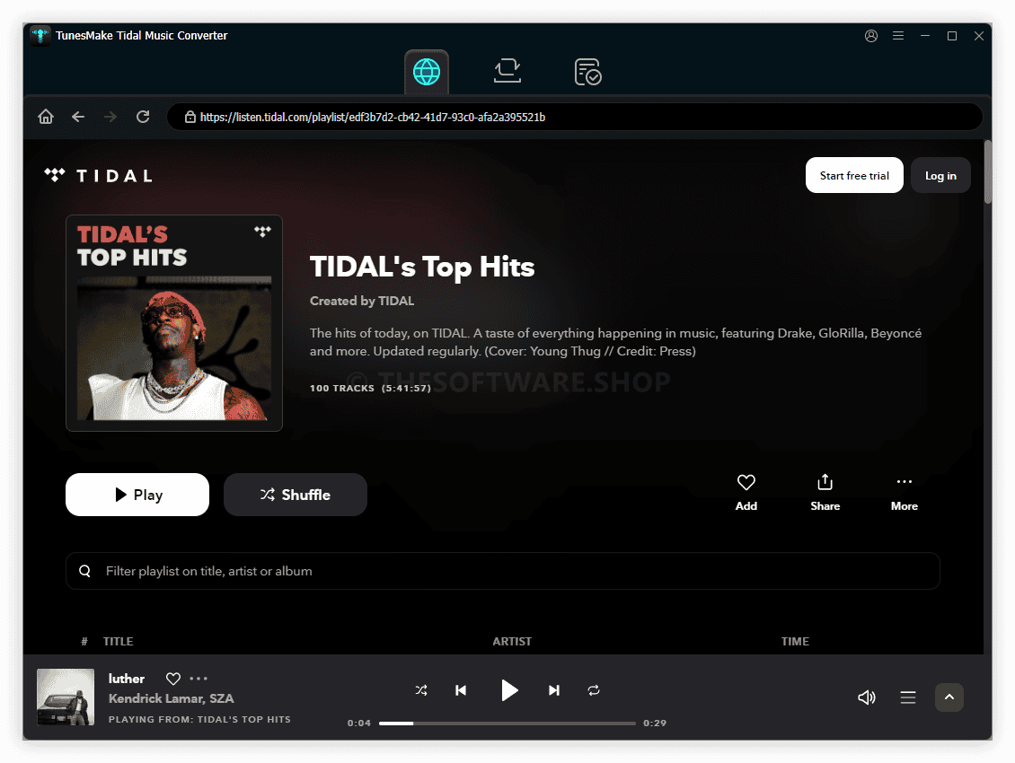Click the Log in button
1015x763 pixels.
(x=940, y=175)
